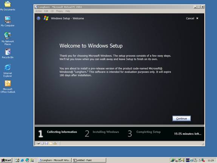Click the third Quick Launch icon with teal window

27,160
